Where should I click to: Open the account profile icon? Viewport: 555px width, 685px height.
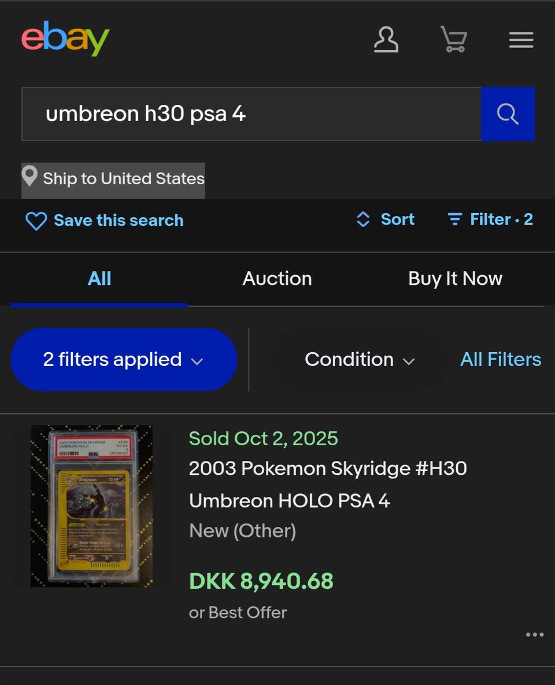coord(386,40)
